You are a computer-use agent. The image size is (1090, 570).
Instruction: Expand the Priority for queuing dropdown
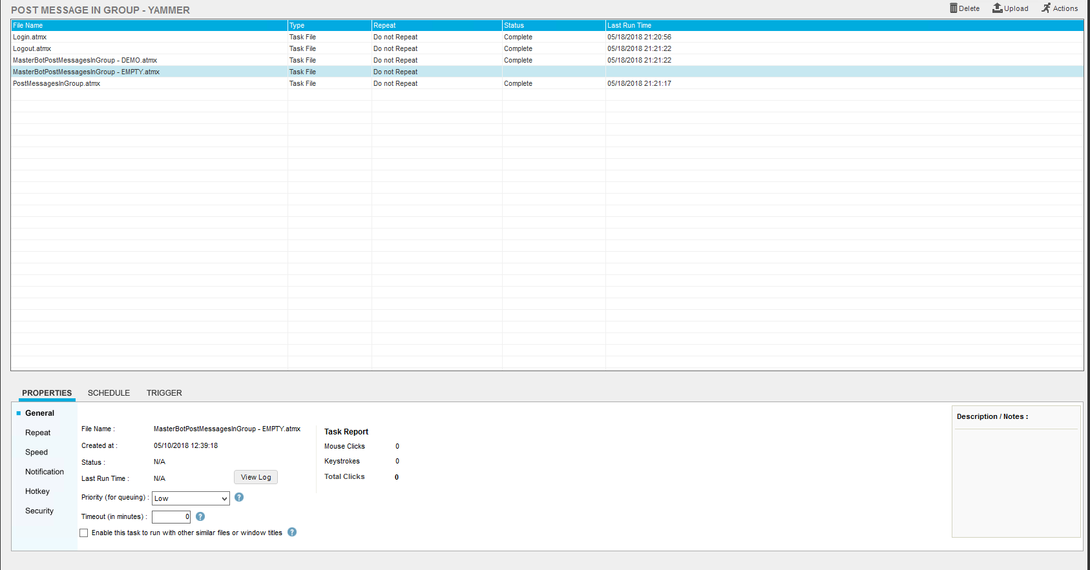point(191,498)
